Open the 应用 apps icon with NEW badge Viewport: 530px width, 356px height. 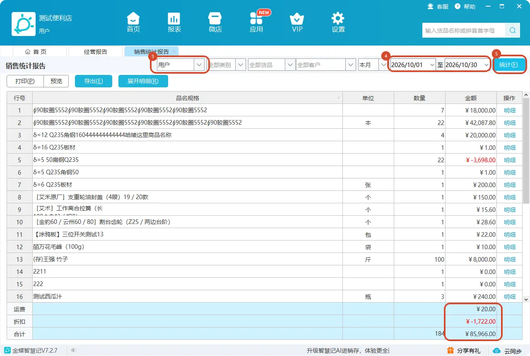(256, 19)
